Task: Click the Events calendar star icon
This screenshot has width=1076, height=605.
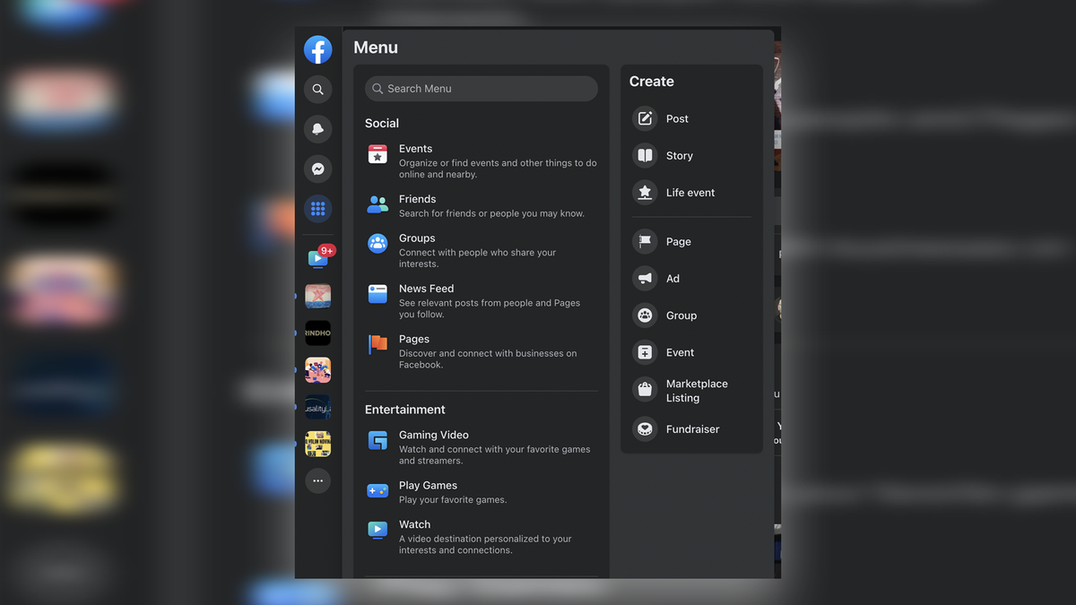Action: click(377, 155)
